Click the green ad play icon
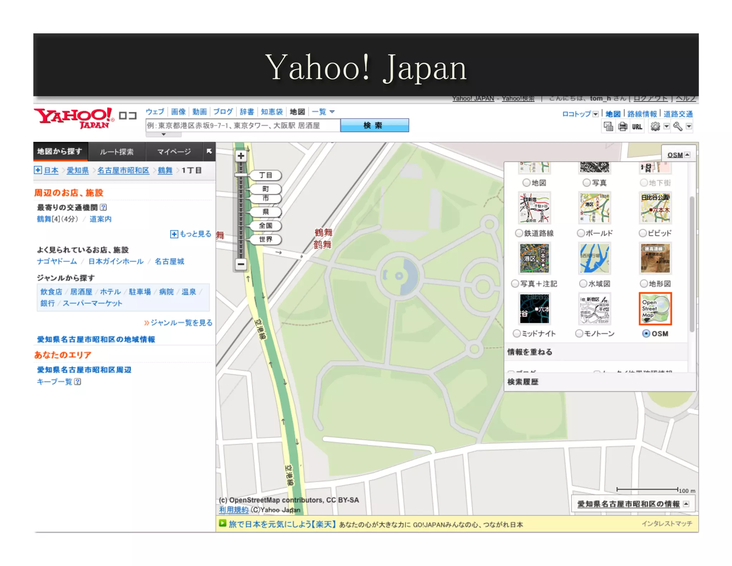732x566 pixels. (x=223, y=523)
